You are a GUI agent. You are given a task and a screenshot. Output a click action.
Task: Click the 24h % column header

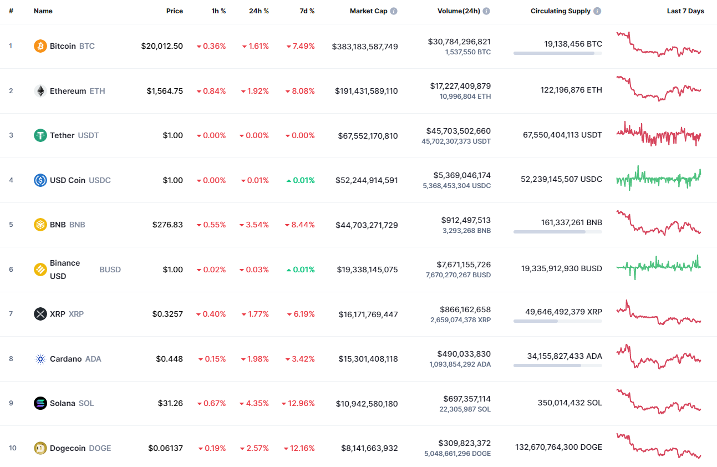pyautogui.click(x=258, y=11)
